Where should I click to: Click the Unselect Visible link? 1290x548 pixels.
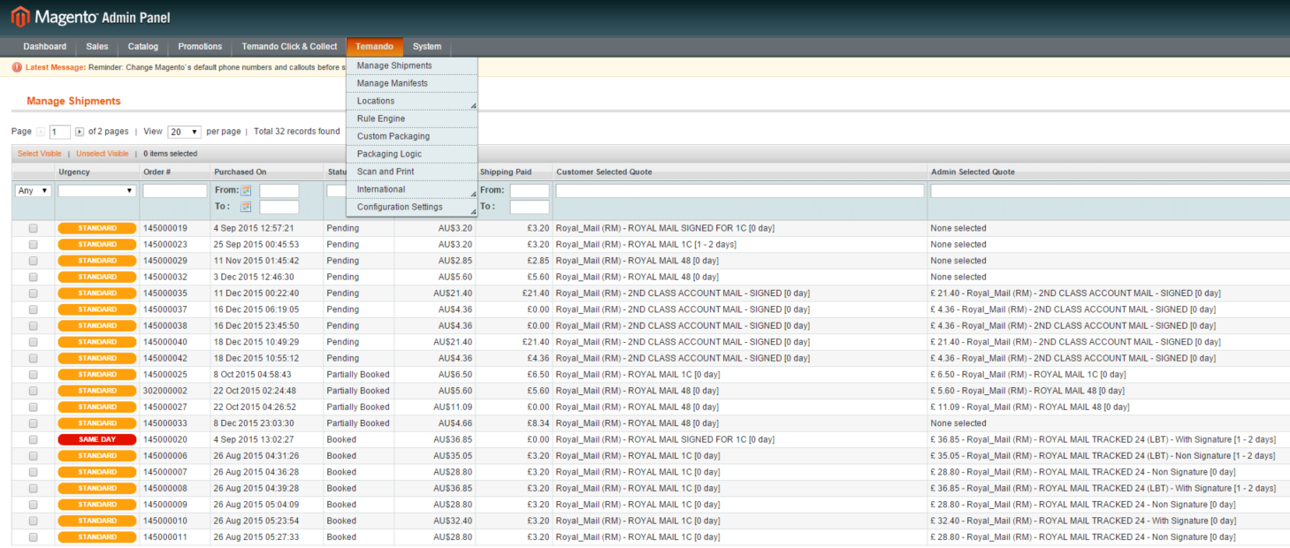point(103,154)
